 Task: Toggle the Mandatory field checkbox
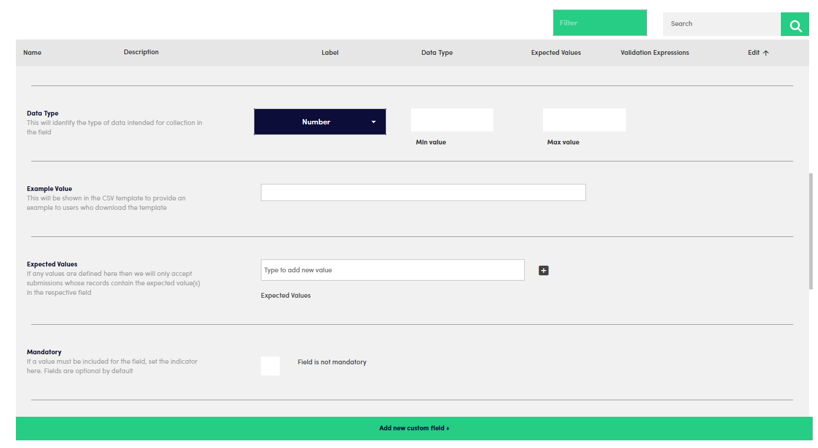point(270,366)
